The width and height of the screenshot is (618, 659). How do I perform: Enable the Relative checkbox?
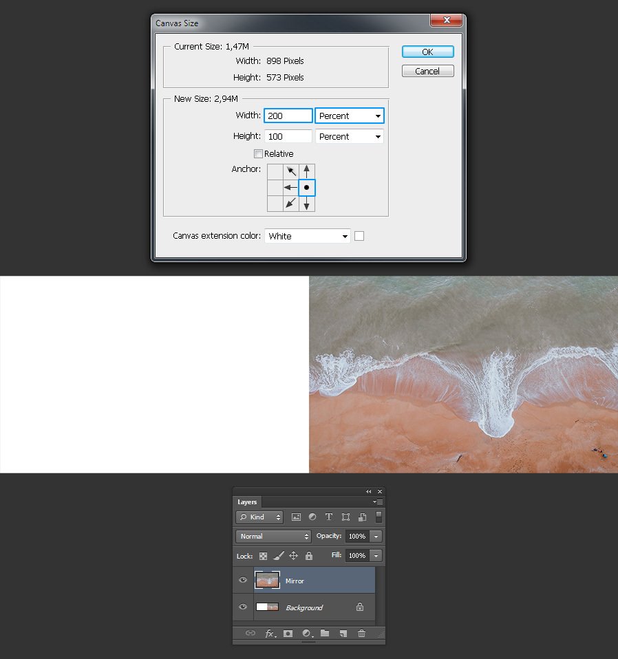(x=258, y=154)
